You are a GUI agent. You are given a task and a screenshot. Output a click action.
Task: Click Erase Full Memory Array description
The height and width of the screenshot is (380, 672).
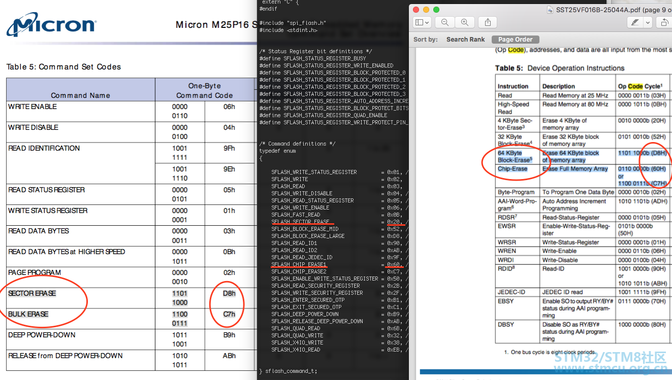[x=575, y=169]
